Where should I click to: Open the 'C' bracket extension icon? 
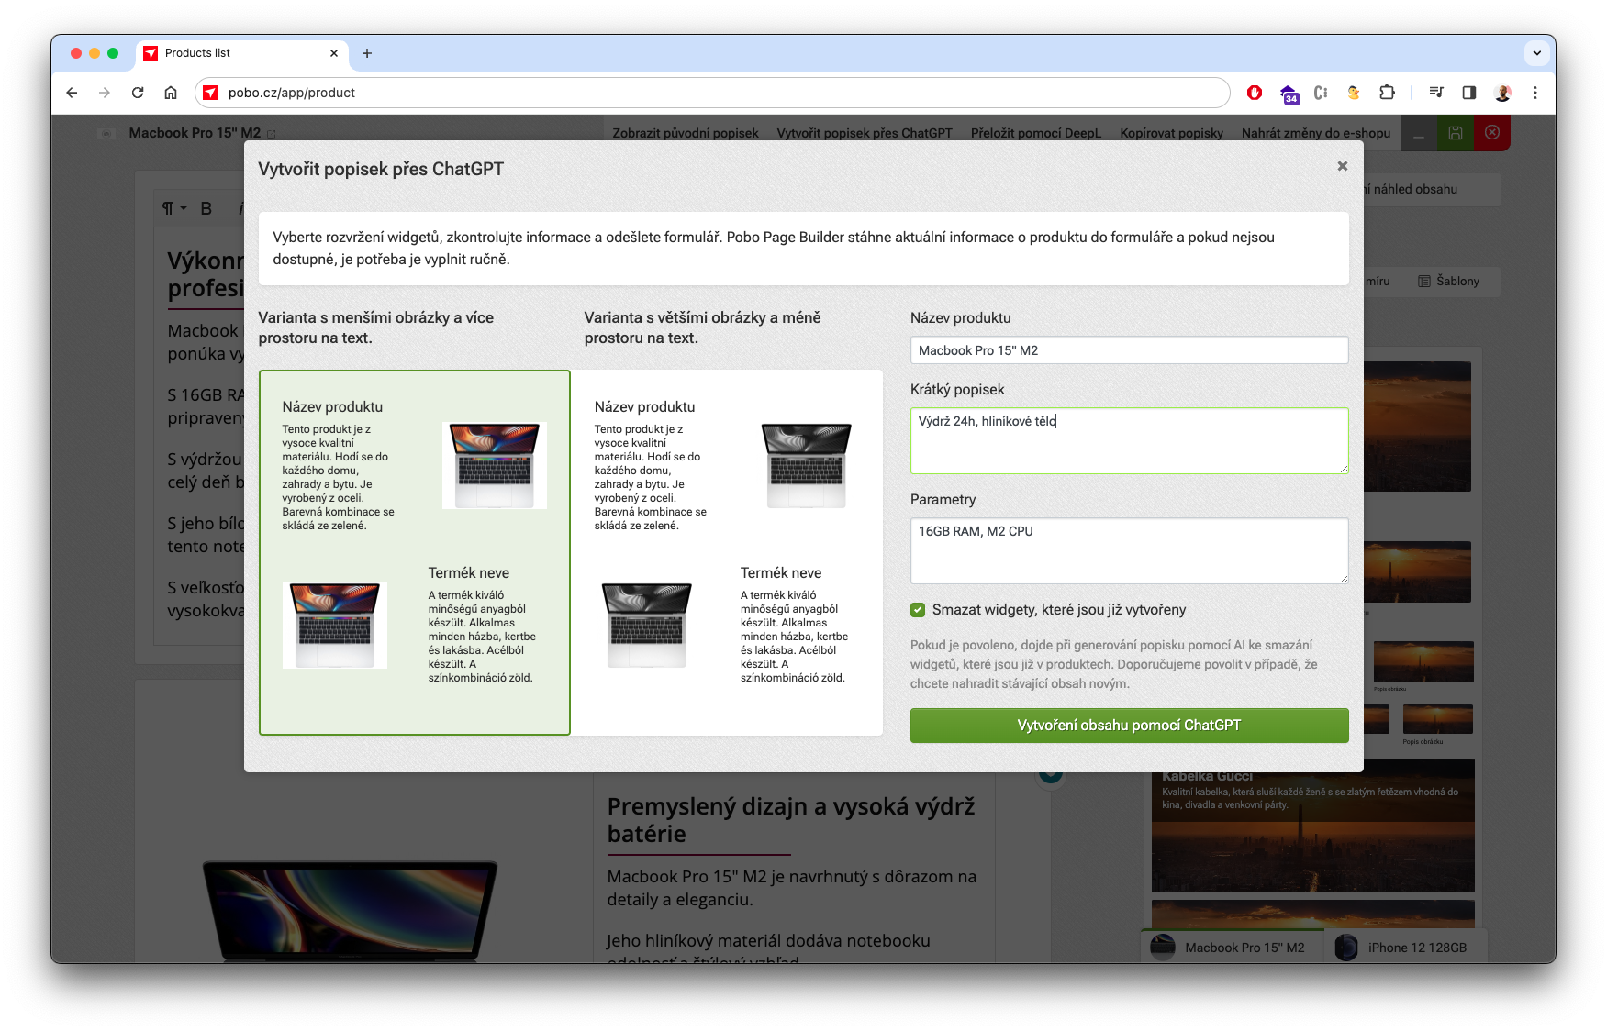1321,93
